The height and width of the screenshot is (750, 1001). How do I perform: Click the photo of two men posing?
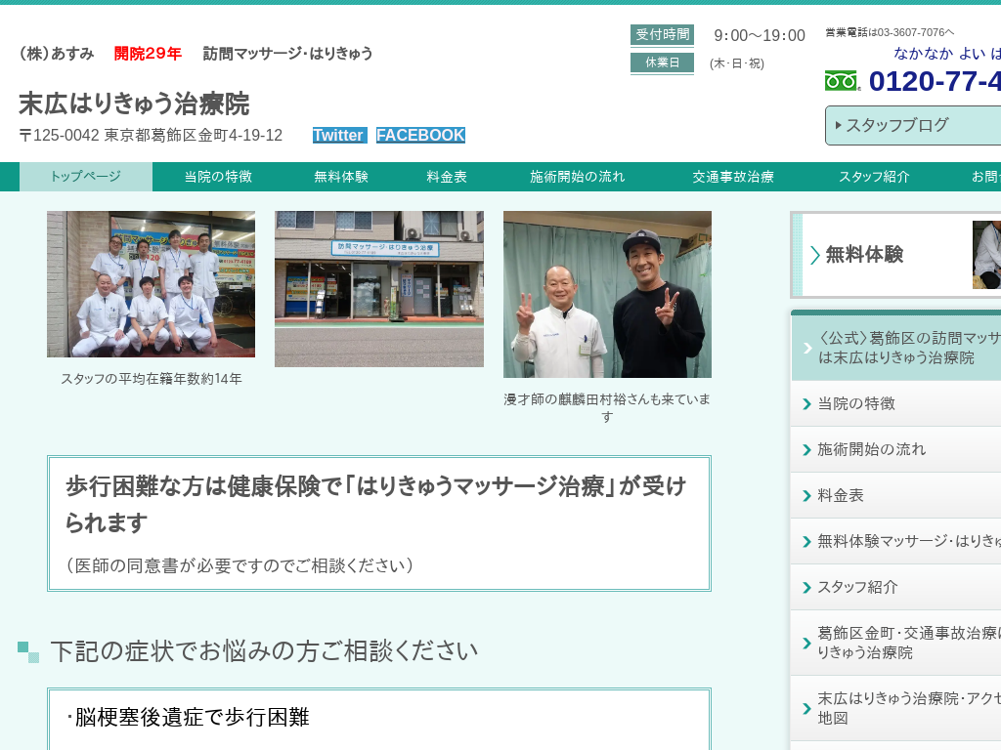[607, 294]
